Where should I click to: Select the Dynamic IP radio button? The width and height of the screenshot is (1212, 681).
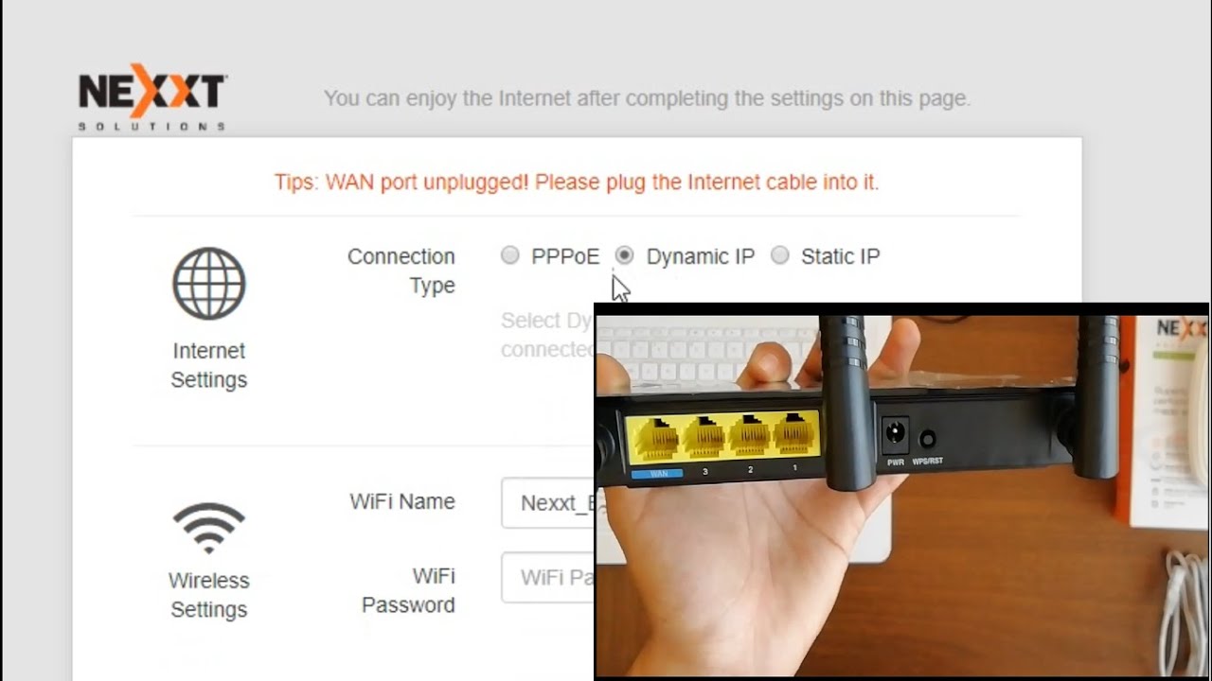tap(624, 255)
